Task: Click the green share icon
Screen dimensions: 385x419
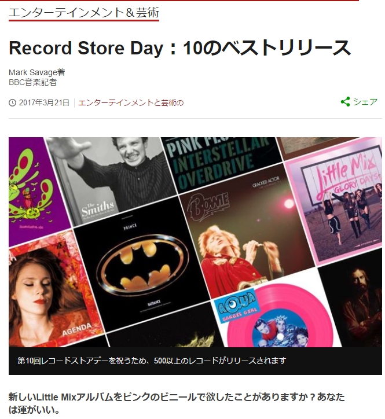Action: [x=345, y=102]
